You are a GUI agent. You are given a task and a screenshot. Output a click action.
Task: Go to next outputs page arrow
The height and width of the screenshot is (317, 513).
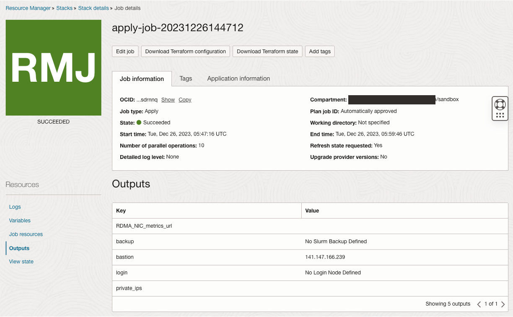pyautogui.click(x=503, y=304)
